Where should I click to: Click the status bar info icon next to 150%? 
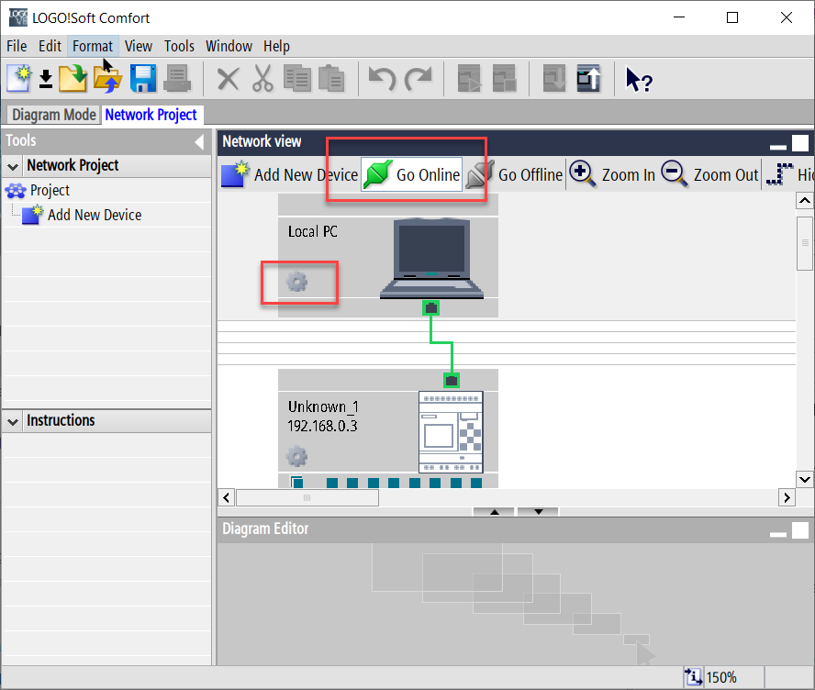[693, 677]
